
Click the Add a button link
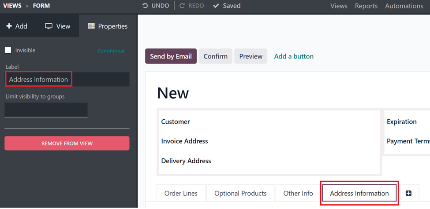click(294, 56)
